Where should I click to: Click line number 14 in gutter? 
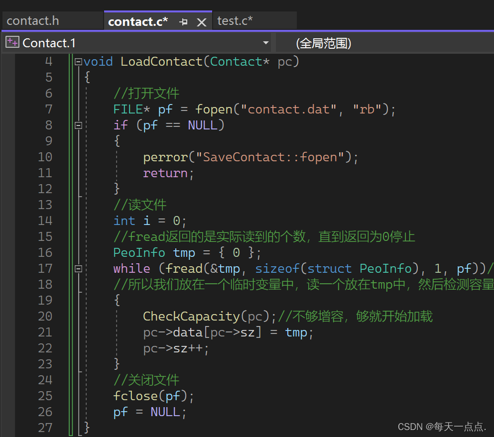tap(45, 220)
